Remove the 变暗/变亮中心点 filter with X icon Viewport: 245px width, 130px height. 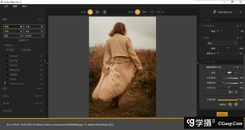pyautogui.click(x=237, y=67)
